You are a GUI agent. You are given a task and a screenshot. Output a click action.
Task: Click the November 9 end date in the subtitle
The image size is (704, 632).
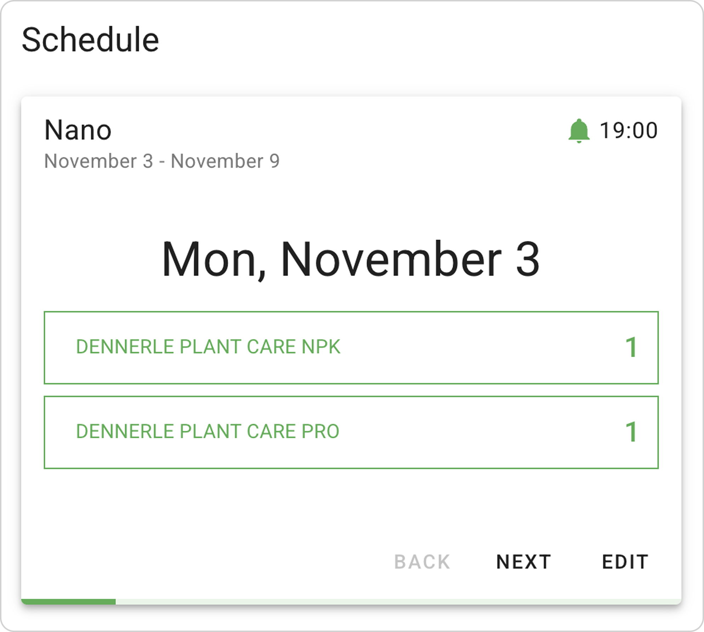(225, 161)
